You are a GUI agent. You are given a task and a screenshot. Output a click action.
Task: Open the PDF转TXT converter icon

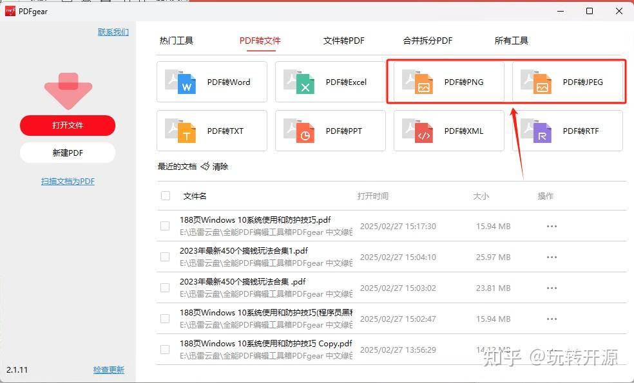click(x=180, y=131)
